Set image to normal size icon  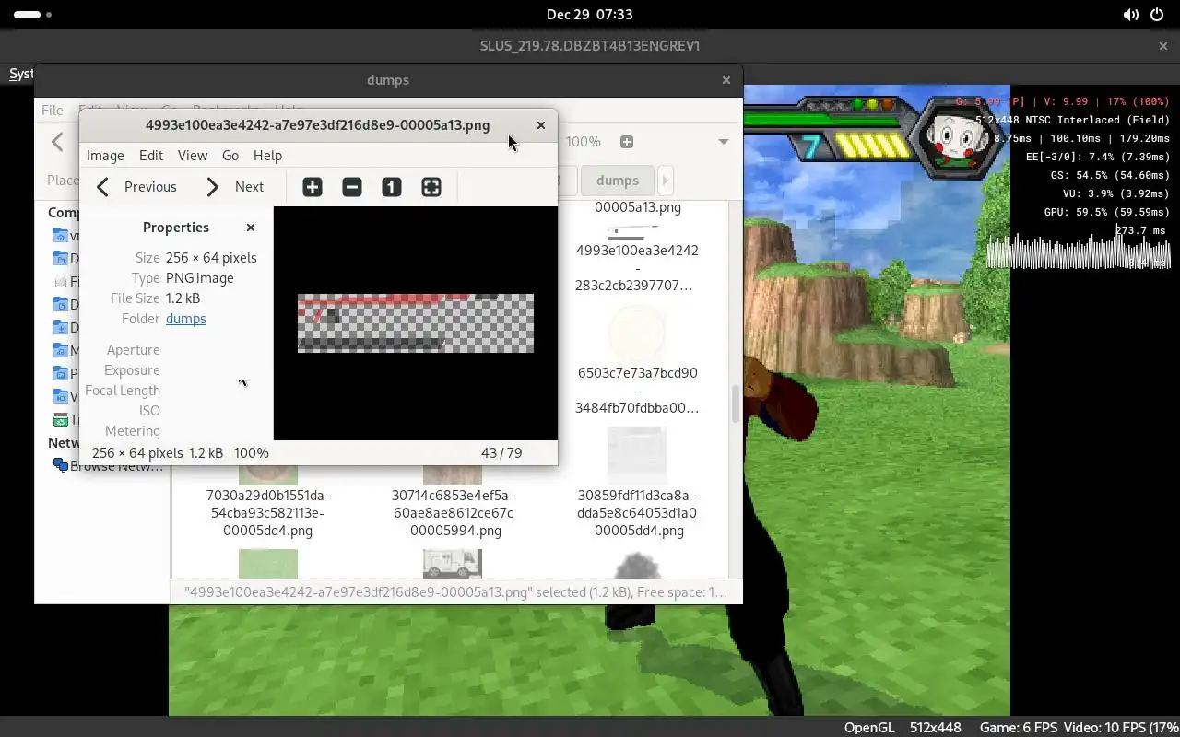pos(392,187)
